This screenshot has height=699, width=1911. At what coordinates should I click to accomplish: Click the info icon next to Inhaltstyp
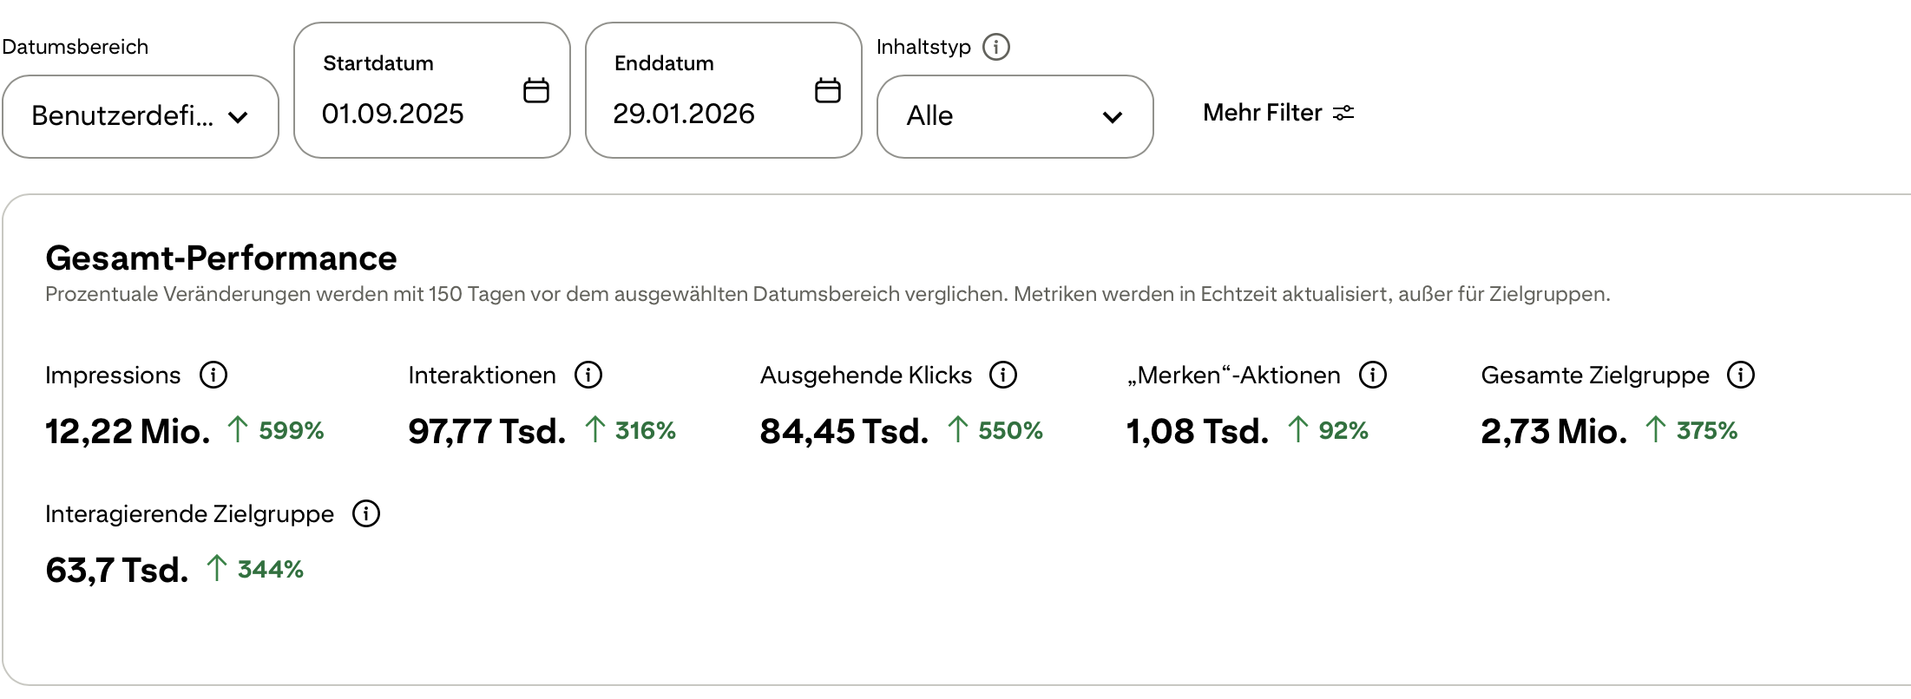995,47
